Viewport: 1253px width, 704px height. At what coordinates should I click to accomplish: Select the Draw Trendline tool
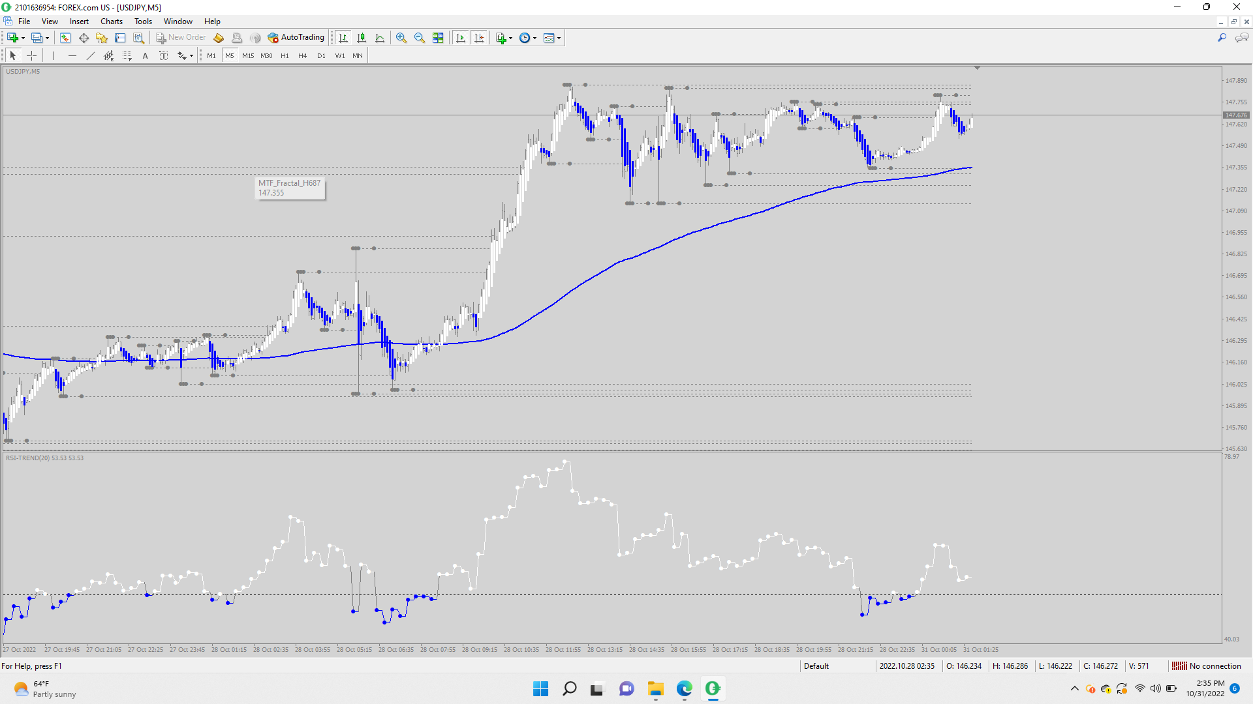[91, 55]
